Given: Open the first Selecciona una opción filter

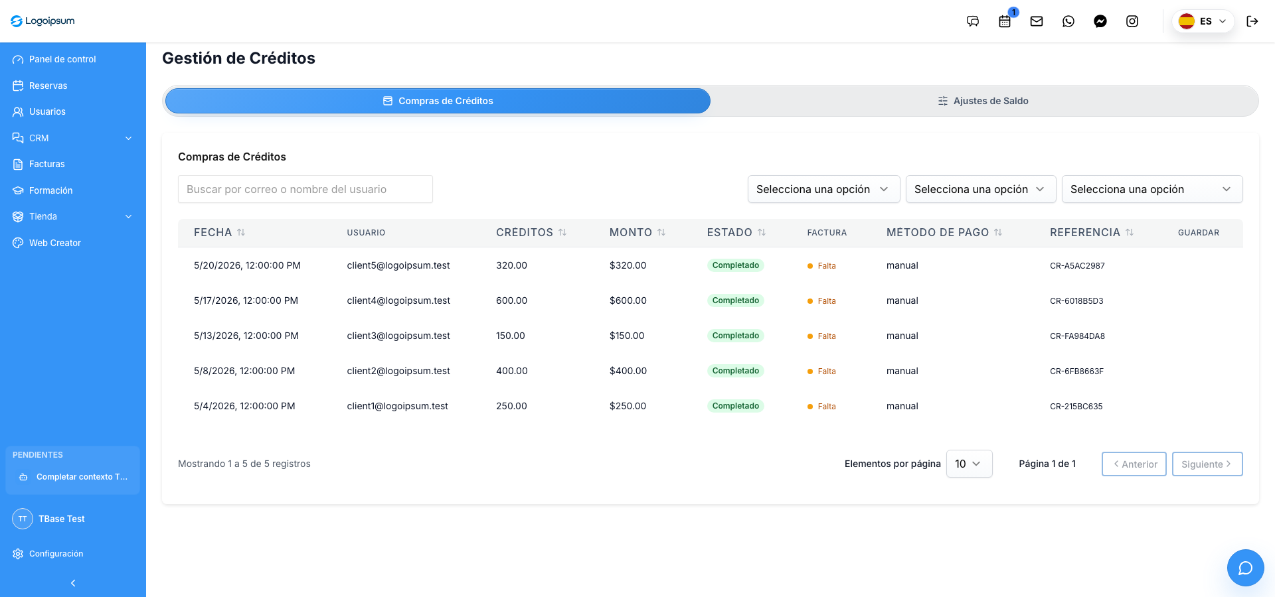Looking at the screenshot, I should click(x=823, y=189).
